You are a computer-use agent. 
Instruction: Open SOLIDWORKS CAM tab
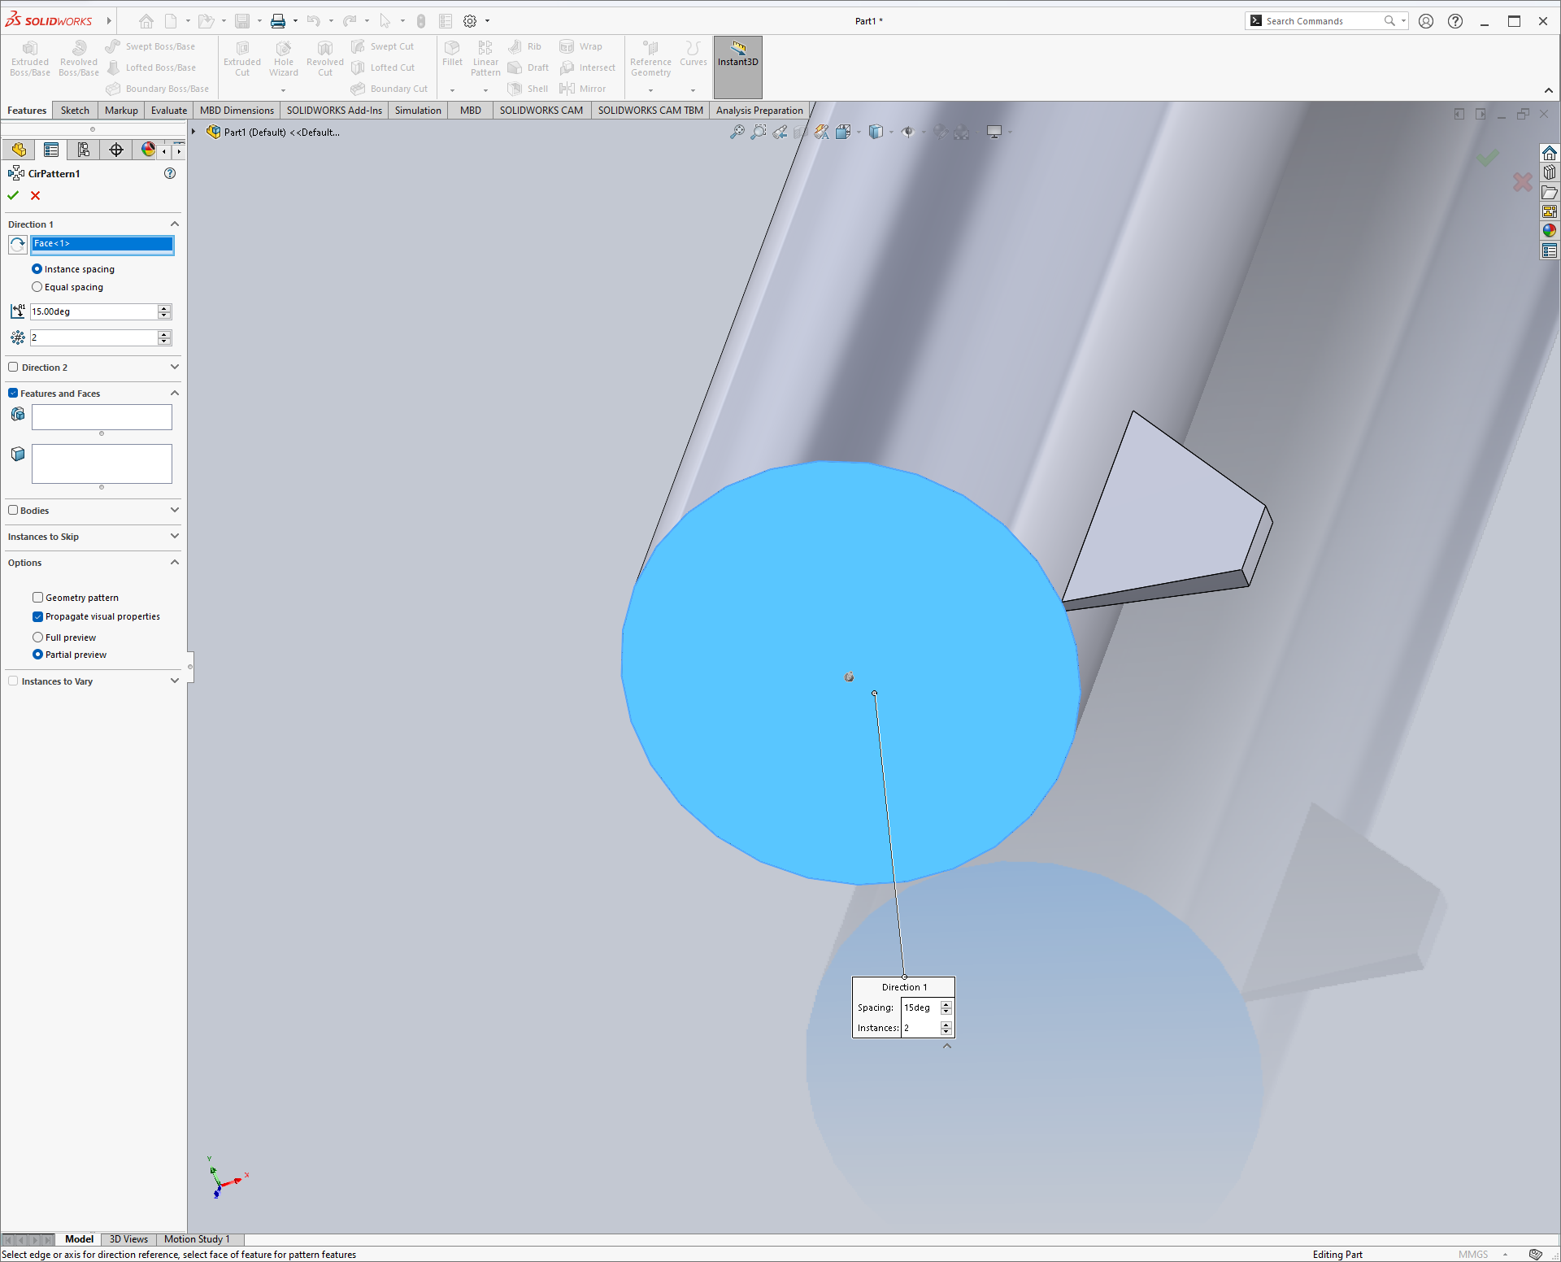pyautogui.click(x=541, y=111)
